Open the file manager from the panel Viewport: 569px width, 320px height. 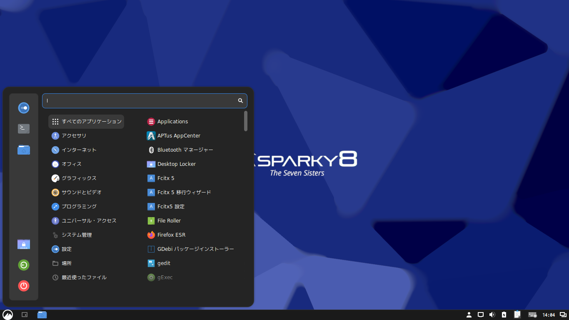pos(42,315)
